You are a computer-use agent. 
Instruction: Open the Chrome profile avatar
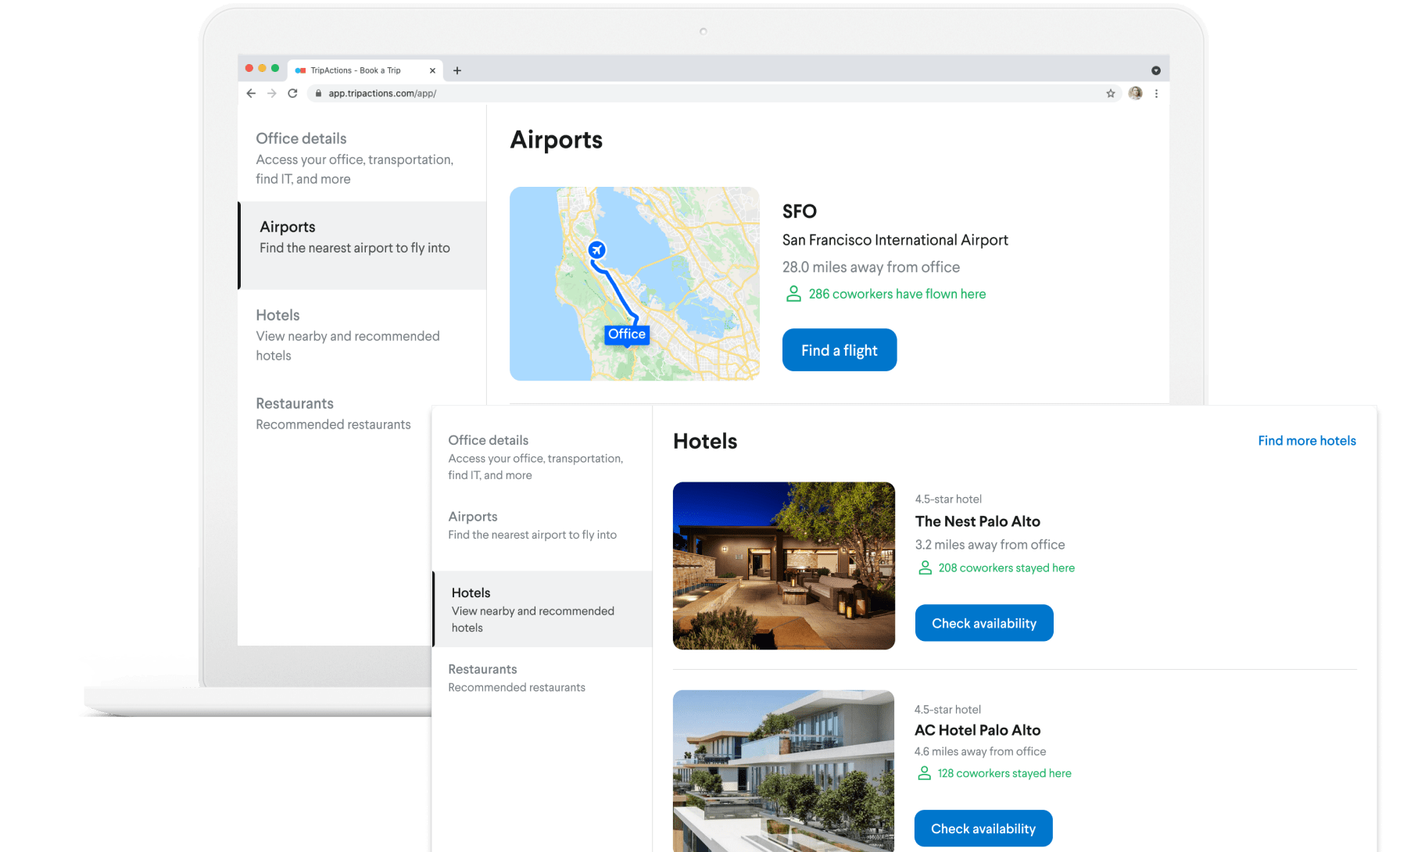[x=1136, y=93]
